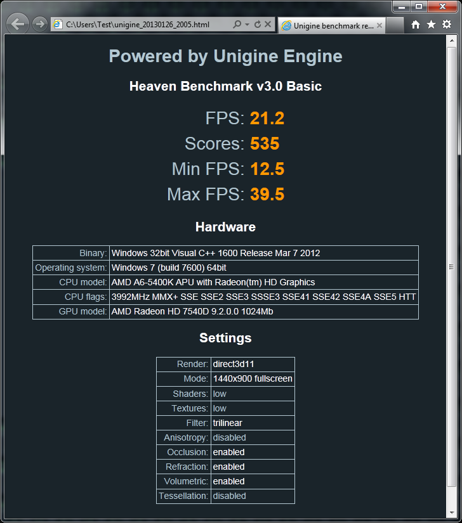Go to the Home page icon
Image resolution: width=462 pixels, height=523 pixels.
click(x=416, y=24)
